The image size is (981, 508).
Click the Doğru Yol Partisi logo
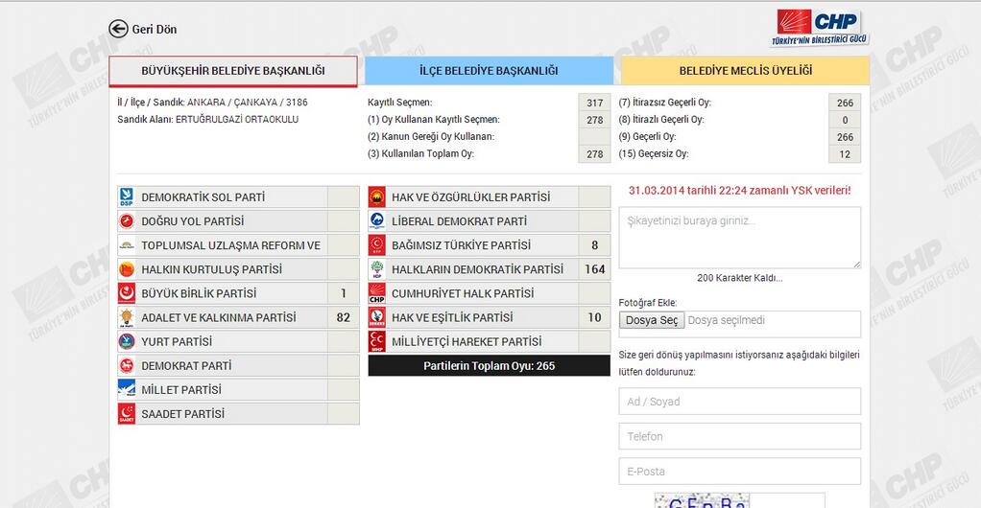tap(127, 221)
